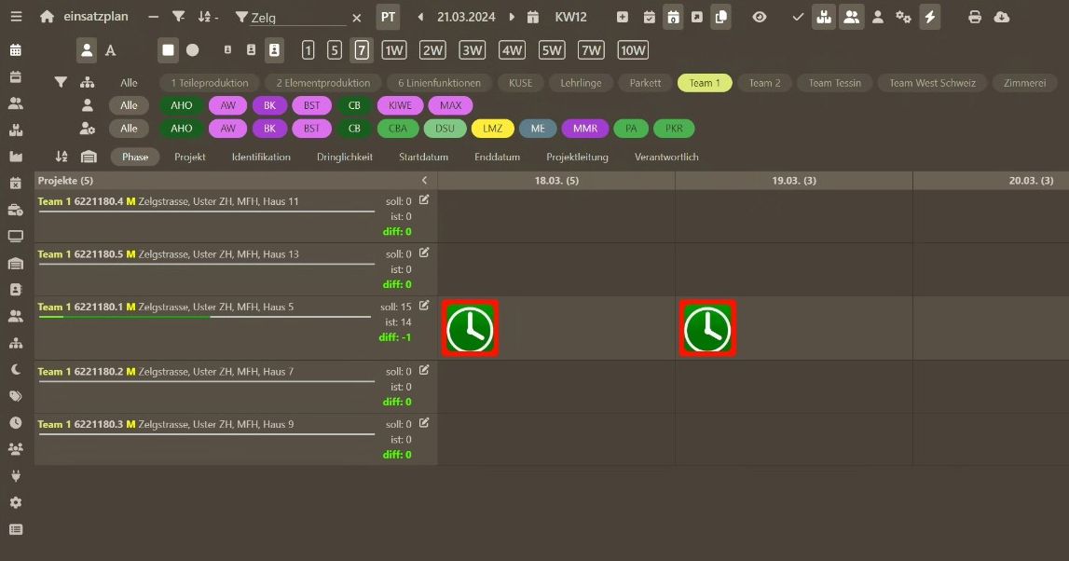Click the PT language button
The width and height of the screenshot is (1069, 561).
click(388, 16)
